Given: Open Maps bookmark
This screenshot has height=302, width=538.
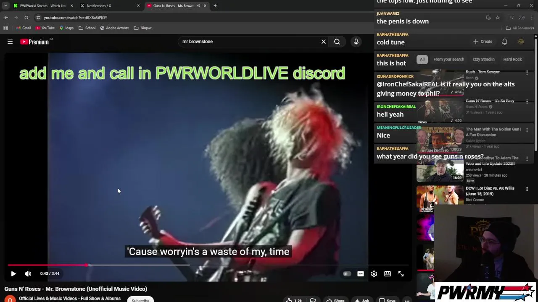Looking at the screenshot, I should (x=66, y=28).
